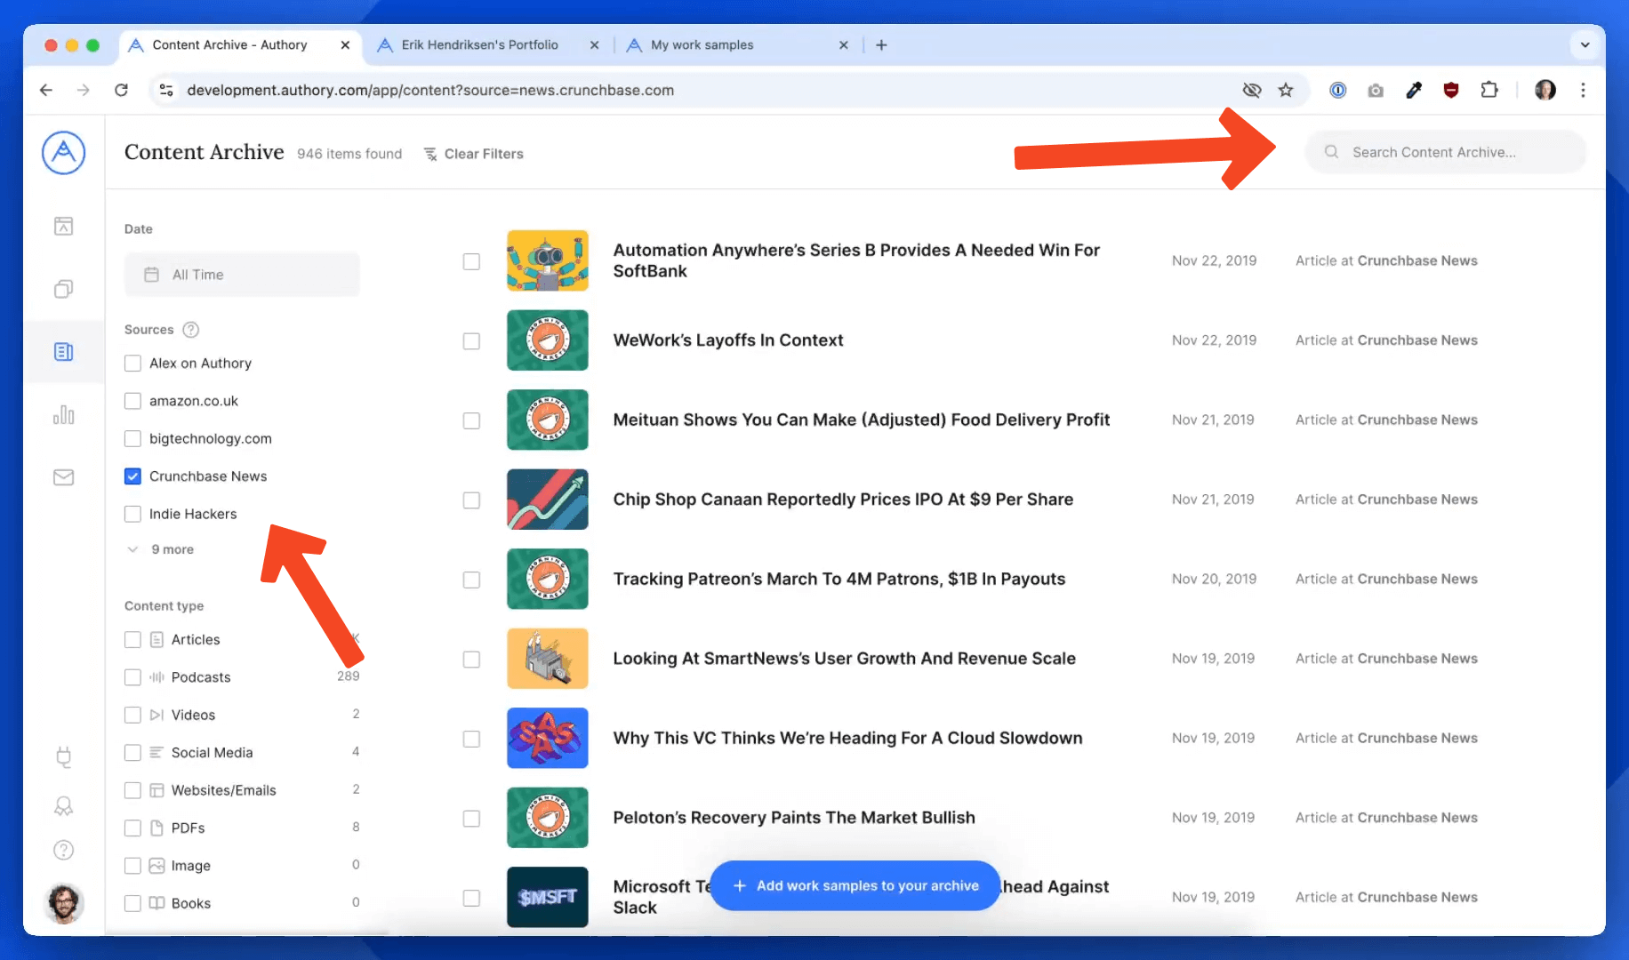Check the Alex on Authory source
The image size is (1629, 960).
tap(132, 364)
